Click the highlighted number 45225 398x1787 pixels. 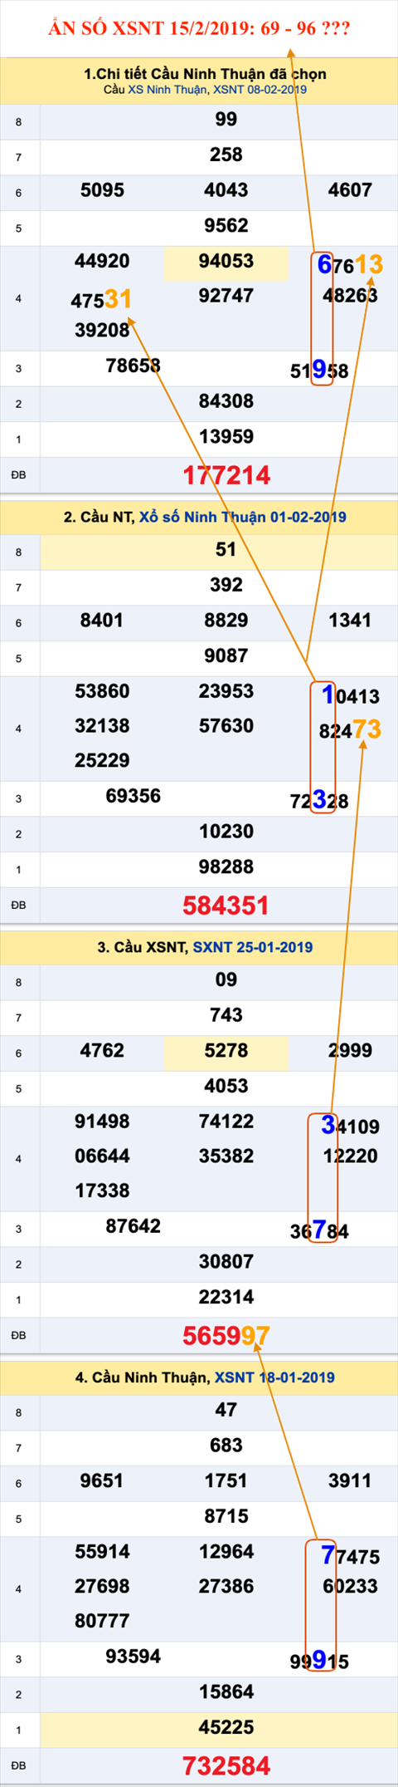[x=226, y=1728]
